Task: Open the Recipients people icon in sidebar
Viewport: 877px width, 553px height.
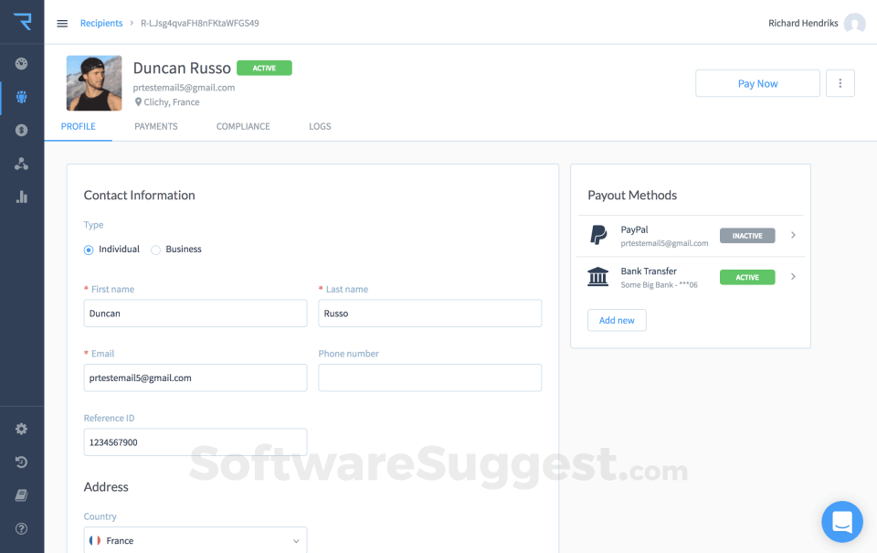Action: 21,97
